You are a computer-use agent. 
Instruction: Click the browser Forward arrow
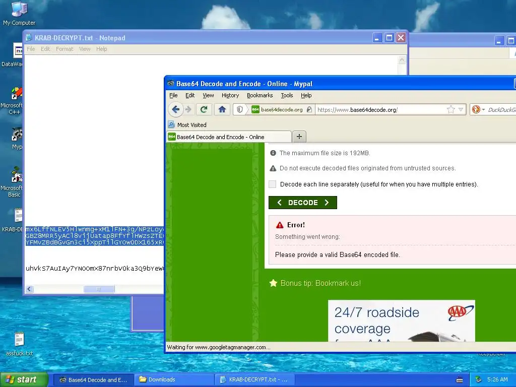[188, 109]
